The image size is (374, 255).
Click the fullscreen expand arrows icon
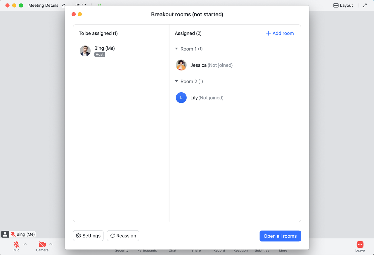point(365,6)
